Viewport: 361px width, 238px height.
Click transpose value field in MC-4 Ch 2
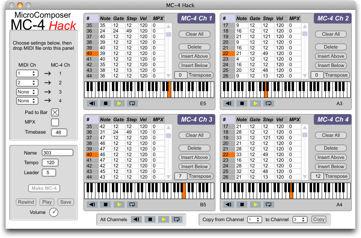(317, 75)
